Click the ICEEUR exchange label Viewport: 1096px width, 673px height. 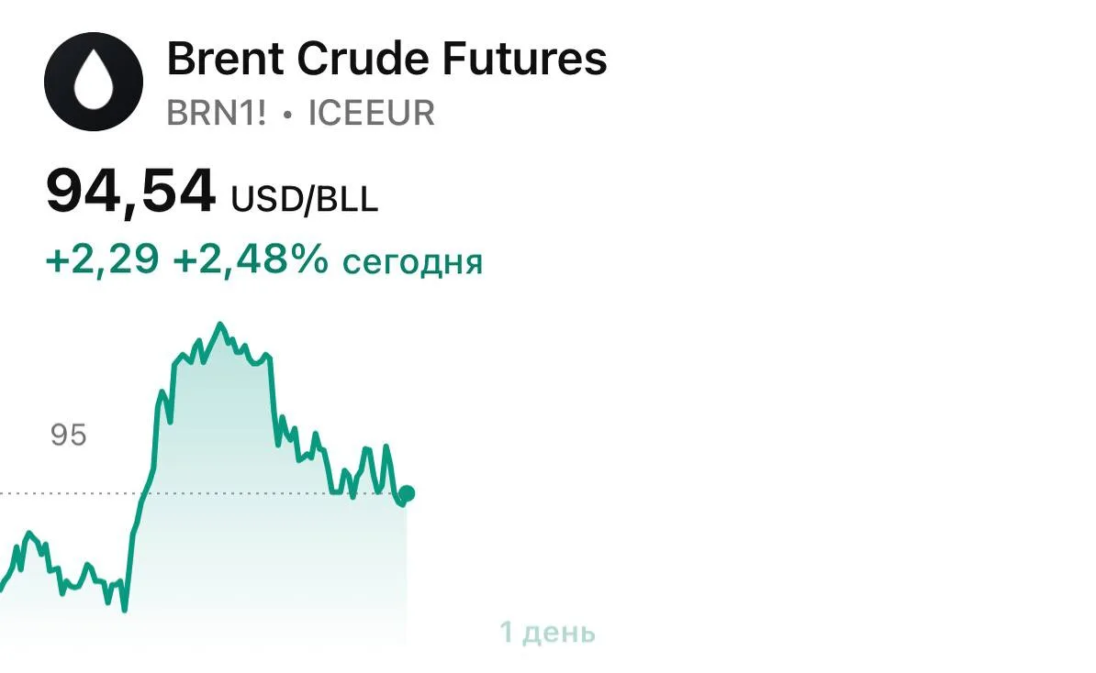pos(371,113)
